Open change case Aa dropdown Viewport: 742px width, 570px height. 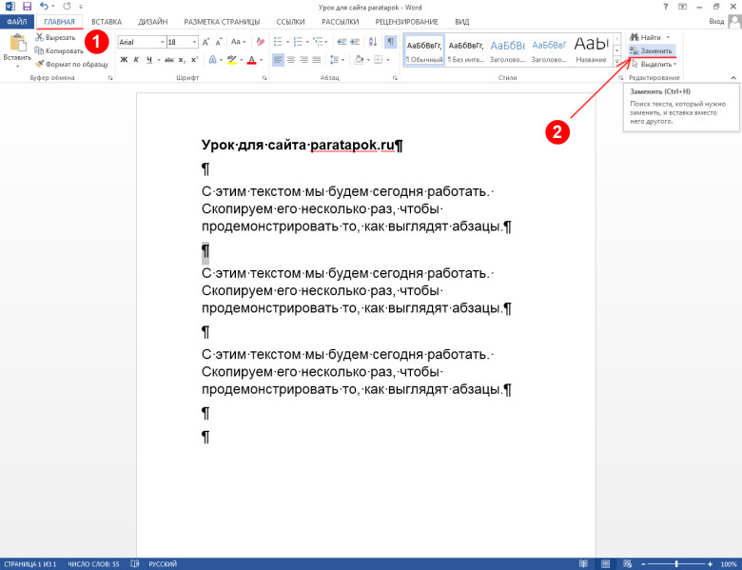pos(239,42)
